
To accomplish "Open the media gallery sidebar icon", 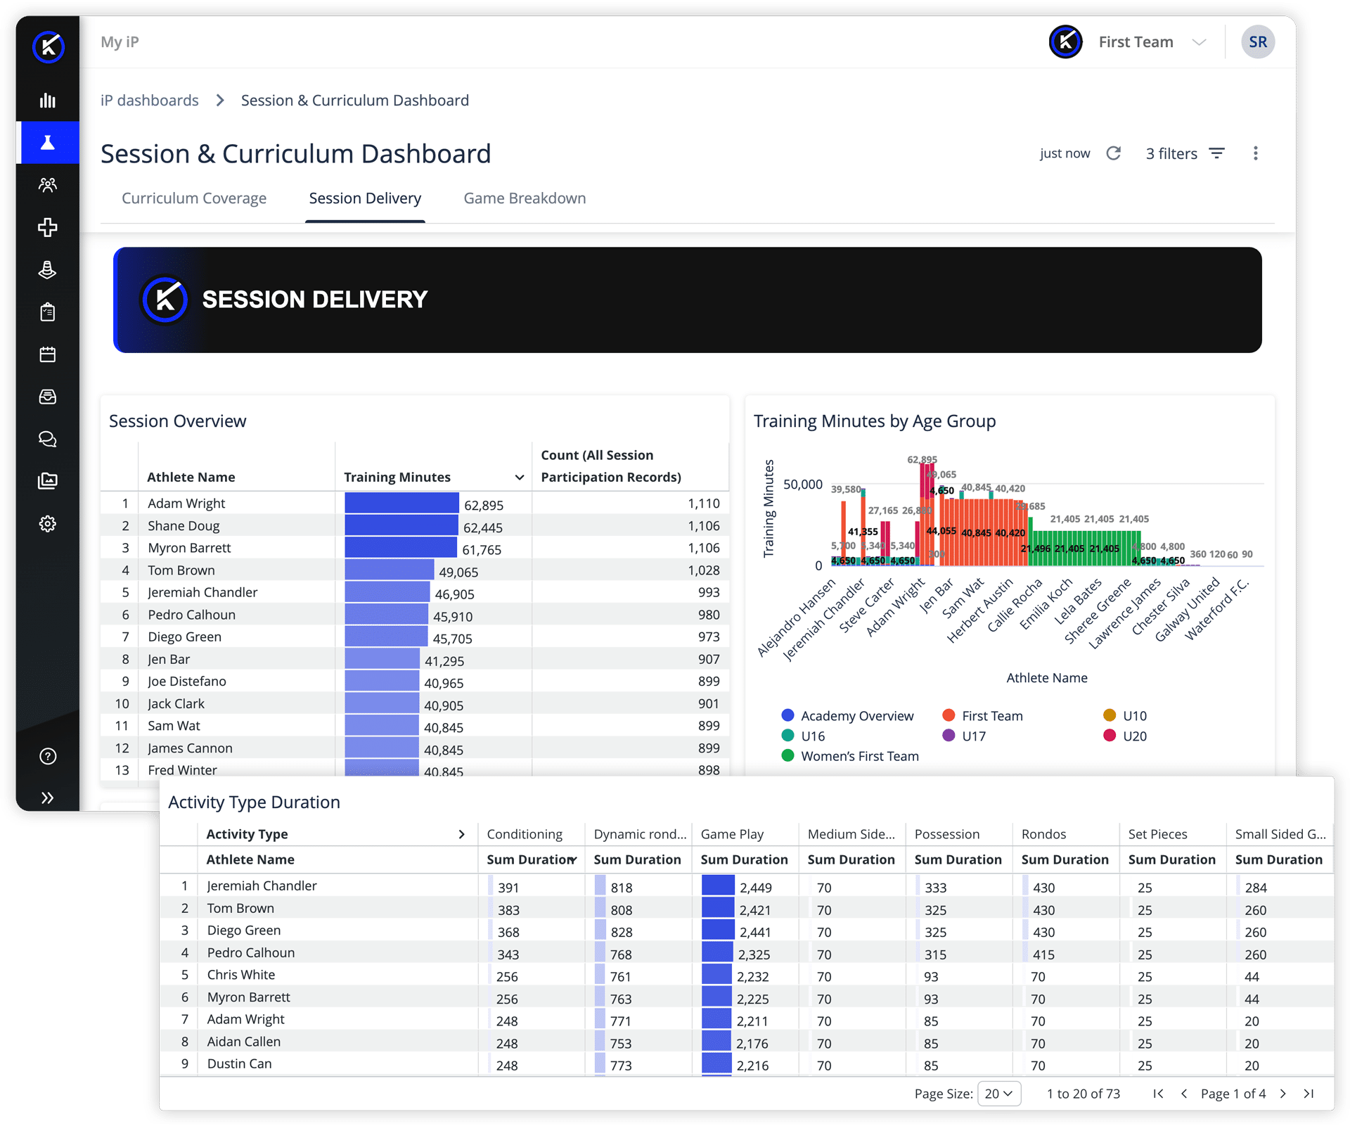I will pyautogui.click(x=48, y=481).
